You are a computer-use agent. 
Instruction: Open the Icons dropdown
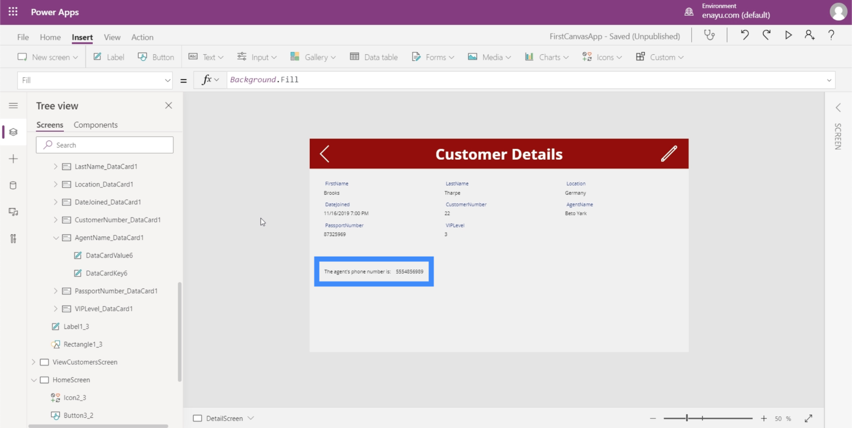coord(602,57)
